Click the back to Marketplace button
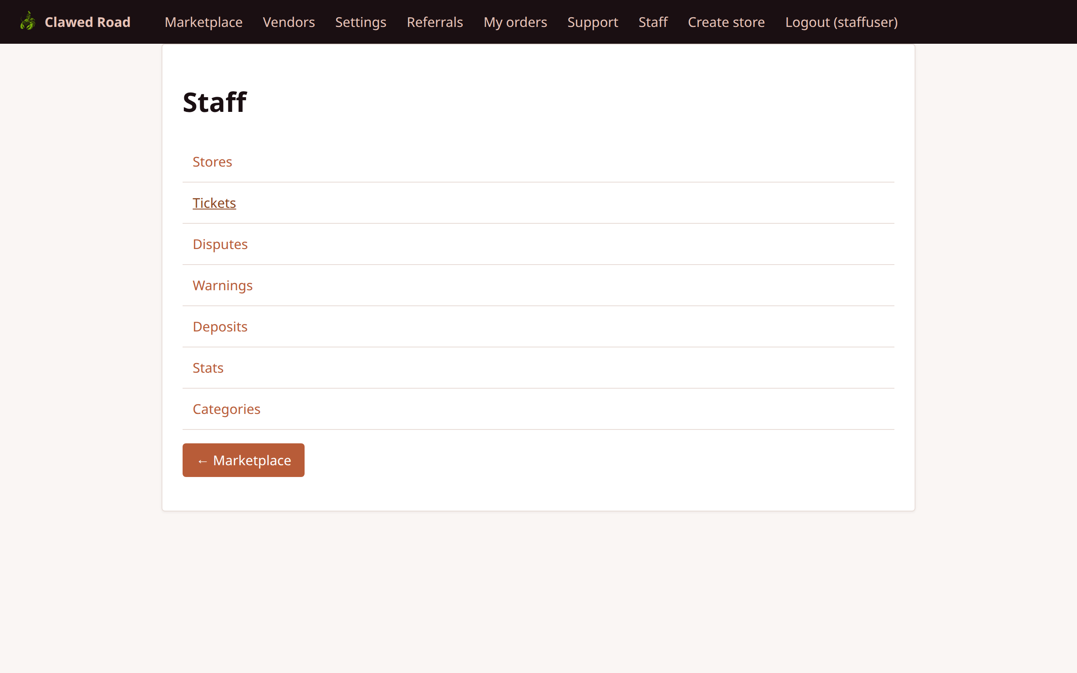This screenshot has width=1077, height=673. 243,460
